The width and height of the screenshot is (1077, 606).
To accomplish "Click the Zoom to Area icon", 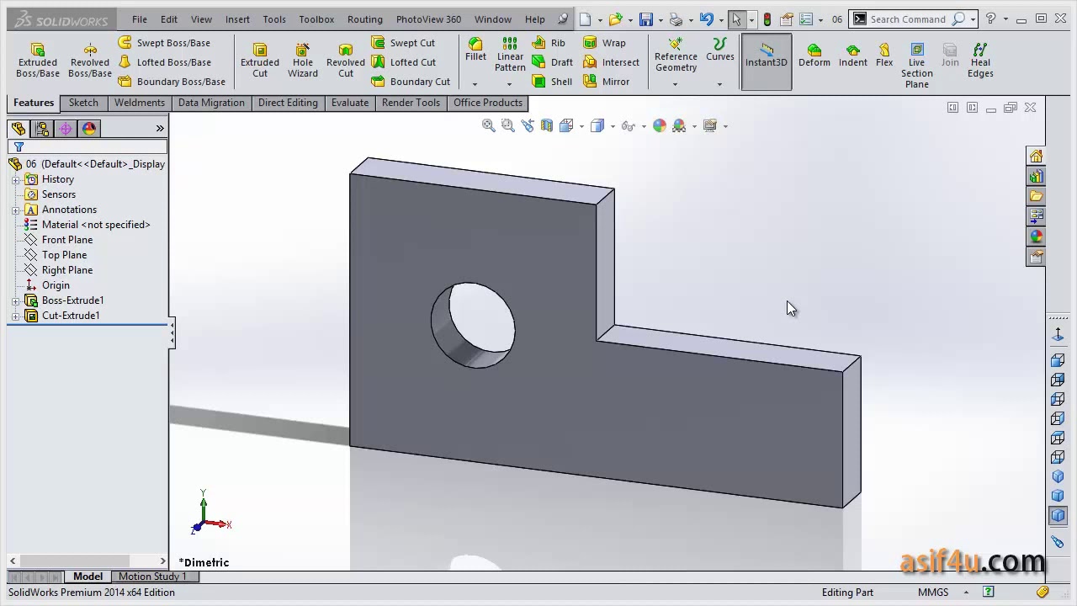I will point(507,125).
